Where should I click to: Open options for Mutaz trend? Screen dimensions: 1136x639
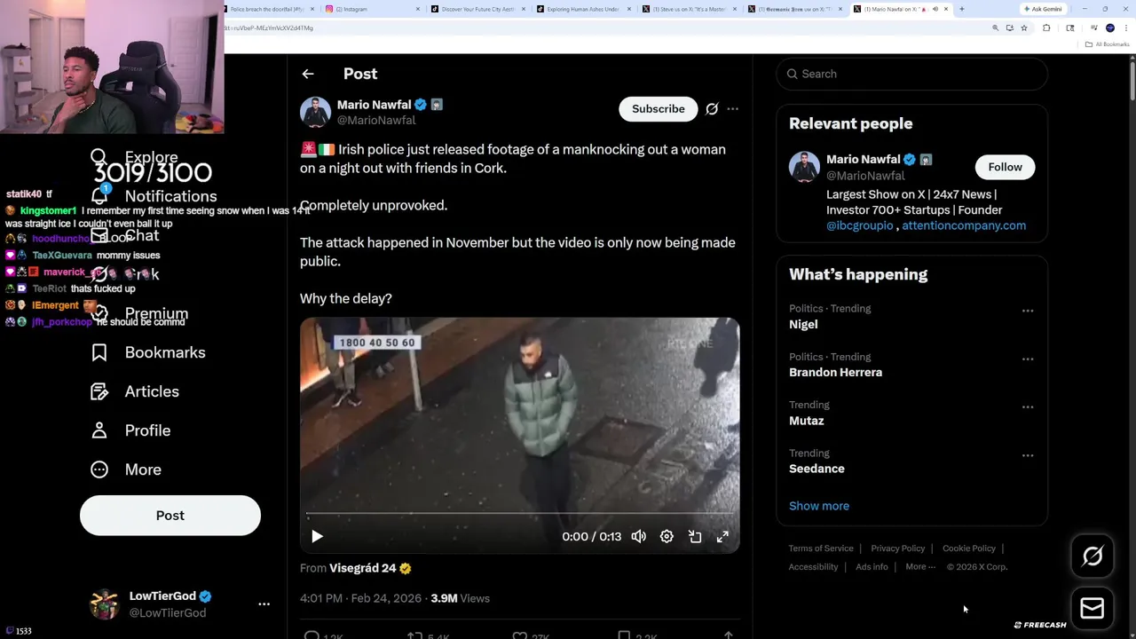[x=1028, y=407]
